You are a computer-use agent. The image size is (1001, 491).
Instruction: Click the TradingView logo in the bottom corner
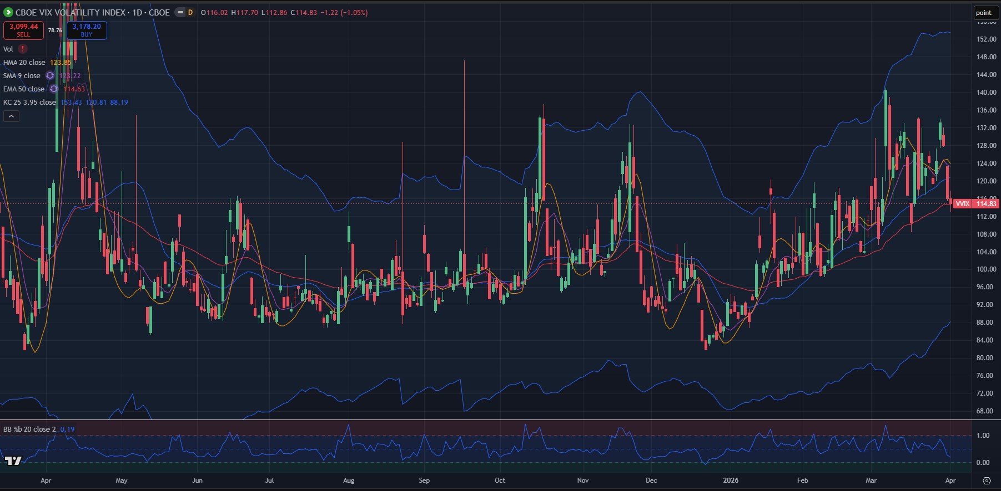13,461
